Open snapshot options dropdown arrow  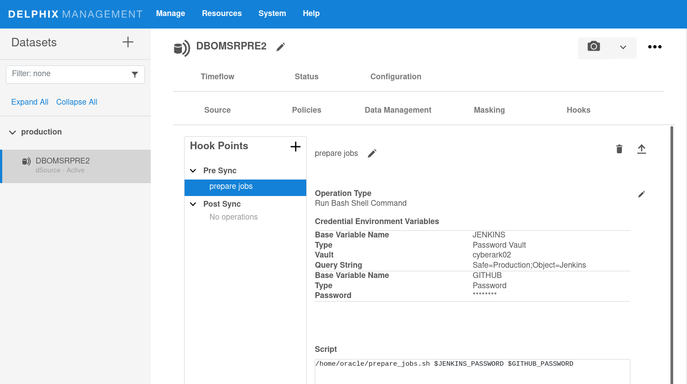click(x=623, y=47)
